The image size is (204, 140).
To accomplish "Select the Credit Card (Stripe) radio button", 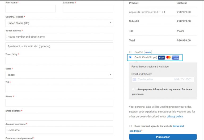I will pyautogui.click(x=130, y=57).
